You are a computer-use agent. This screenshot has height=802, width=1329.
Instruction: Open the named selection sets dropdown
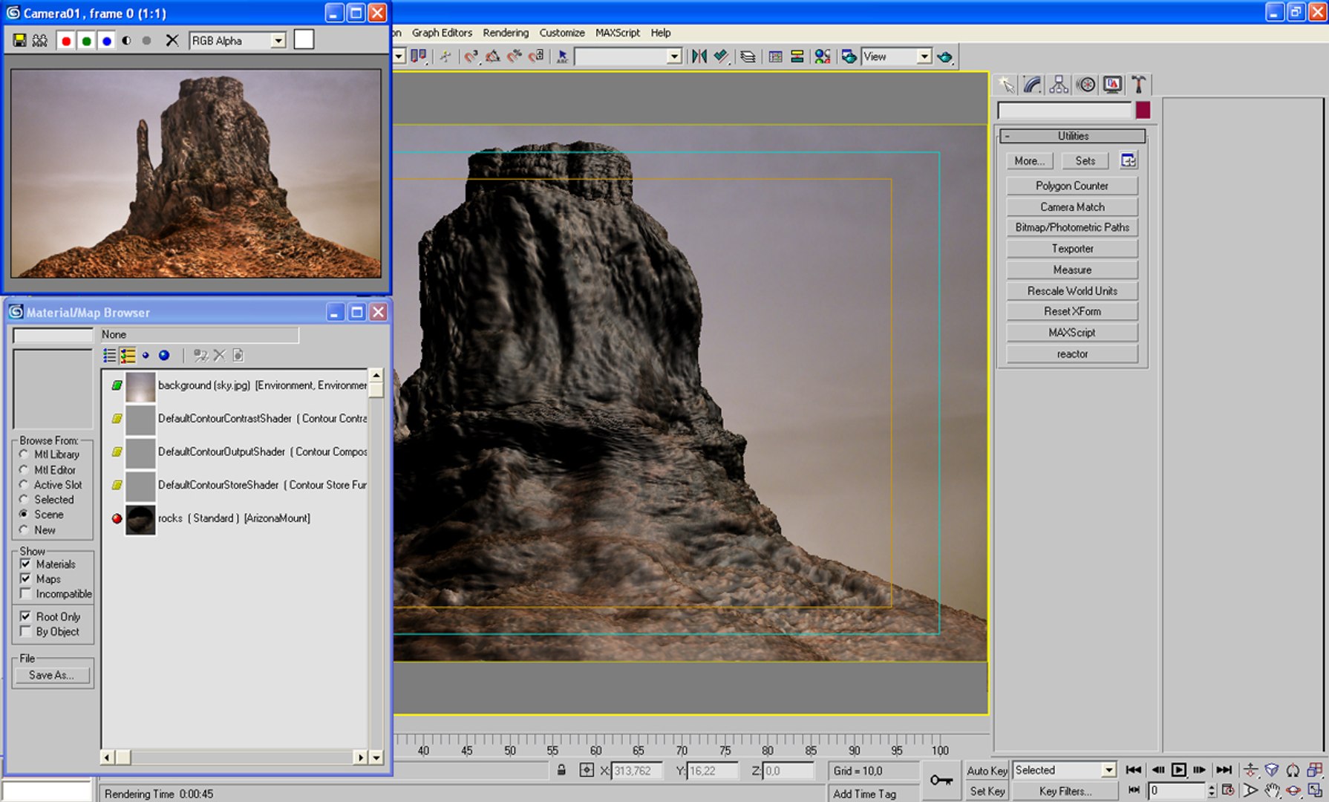coord(673,56)
